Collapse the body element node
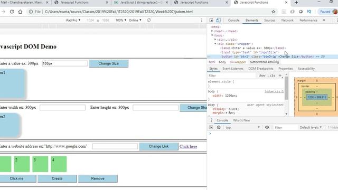The image size is (338, 190). click(212, 35)
